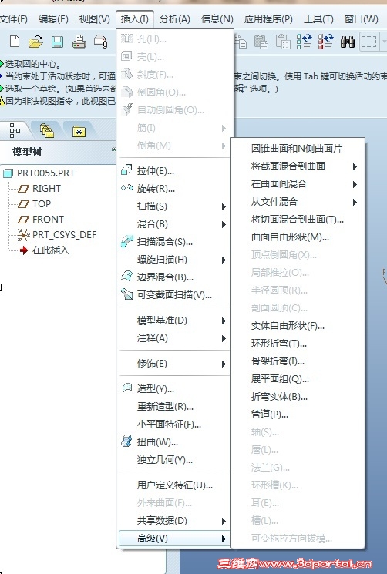The height and width of the screenshot is (574, 387).
Task: Expand 从文件混合 submenu
Action: 298,202
